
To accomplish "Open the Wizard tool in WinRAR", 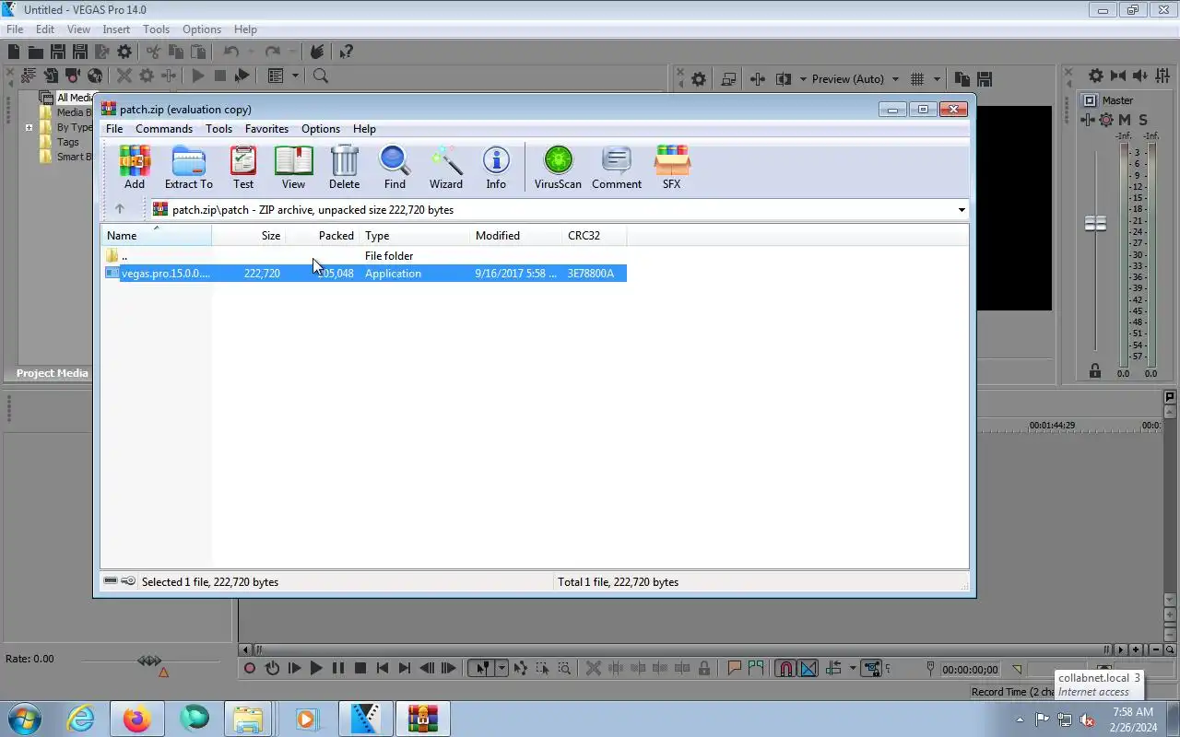I will 446,168.
